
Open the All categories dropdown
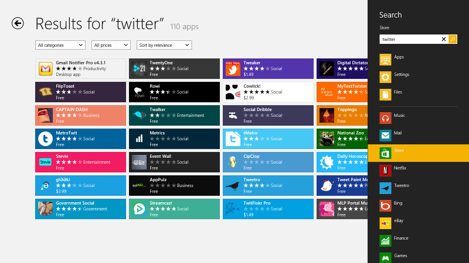click(x=60, y=45)
